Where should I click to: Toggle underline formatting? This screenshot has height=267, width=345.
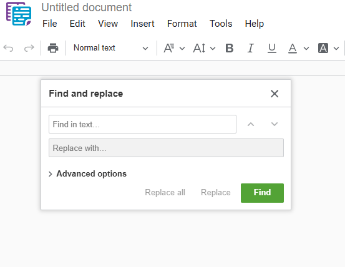(272, 48)
